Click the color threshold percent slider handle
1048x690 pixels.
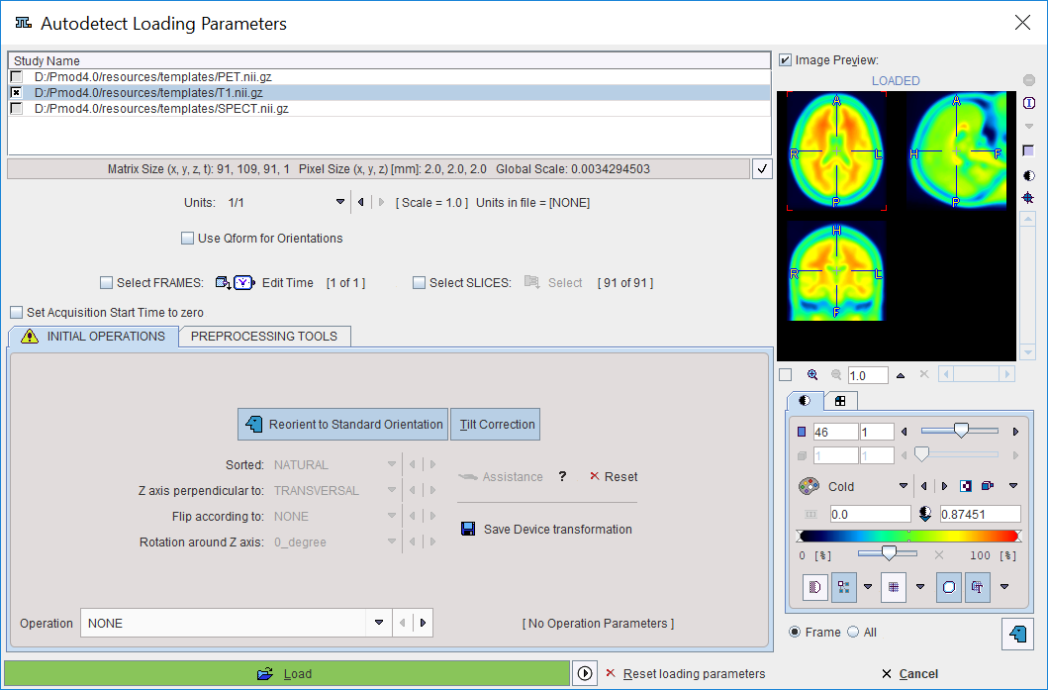coord(889,553)
